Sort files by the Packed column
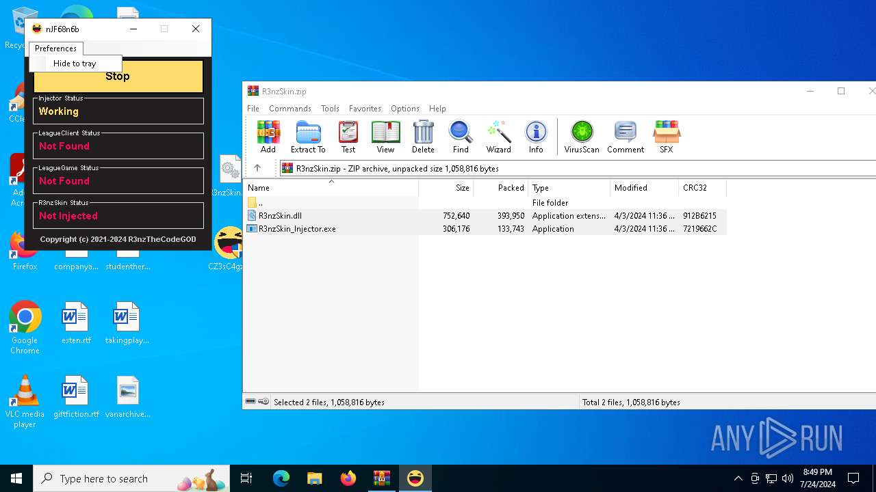 coord(501,188)
